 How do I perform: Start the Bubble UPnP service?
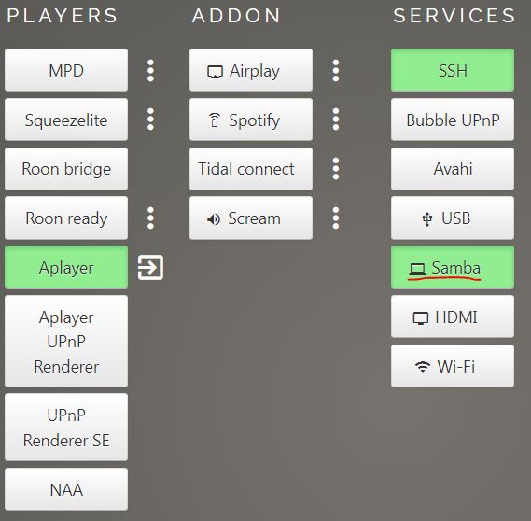tap(453, 120)
